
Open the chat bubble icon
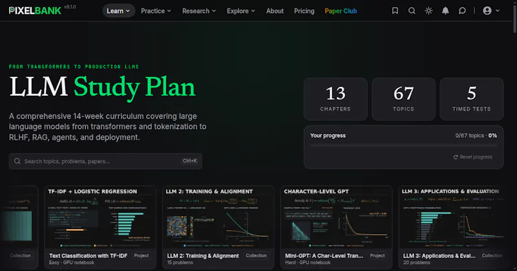pos(462,11)
